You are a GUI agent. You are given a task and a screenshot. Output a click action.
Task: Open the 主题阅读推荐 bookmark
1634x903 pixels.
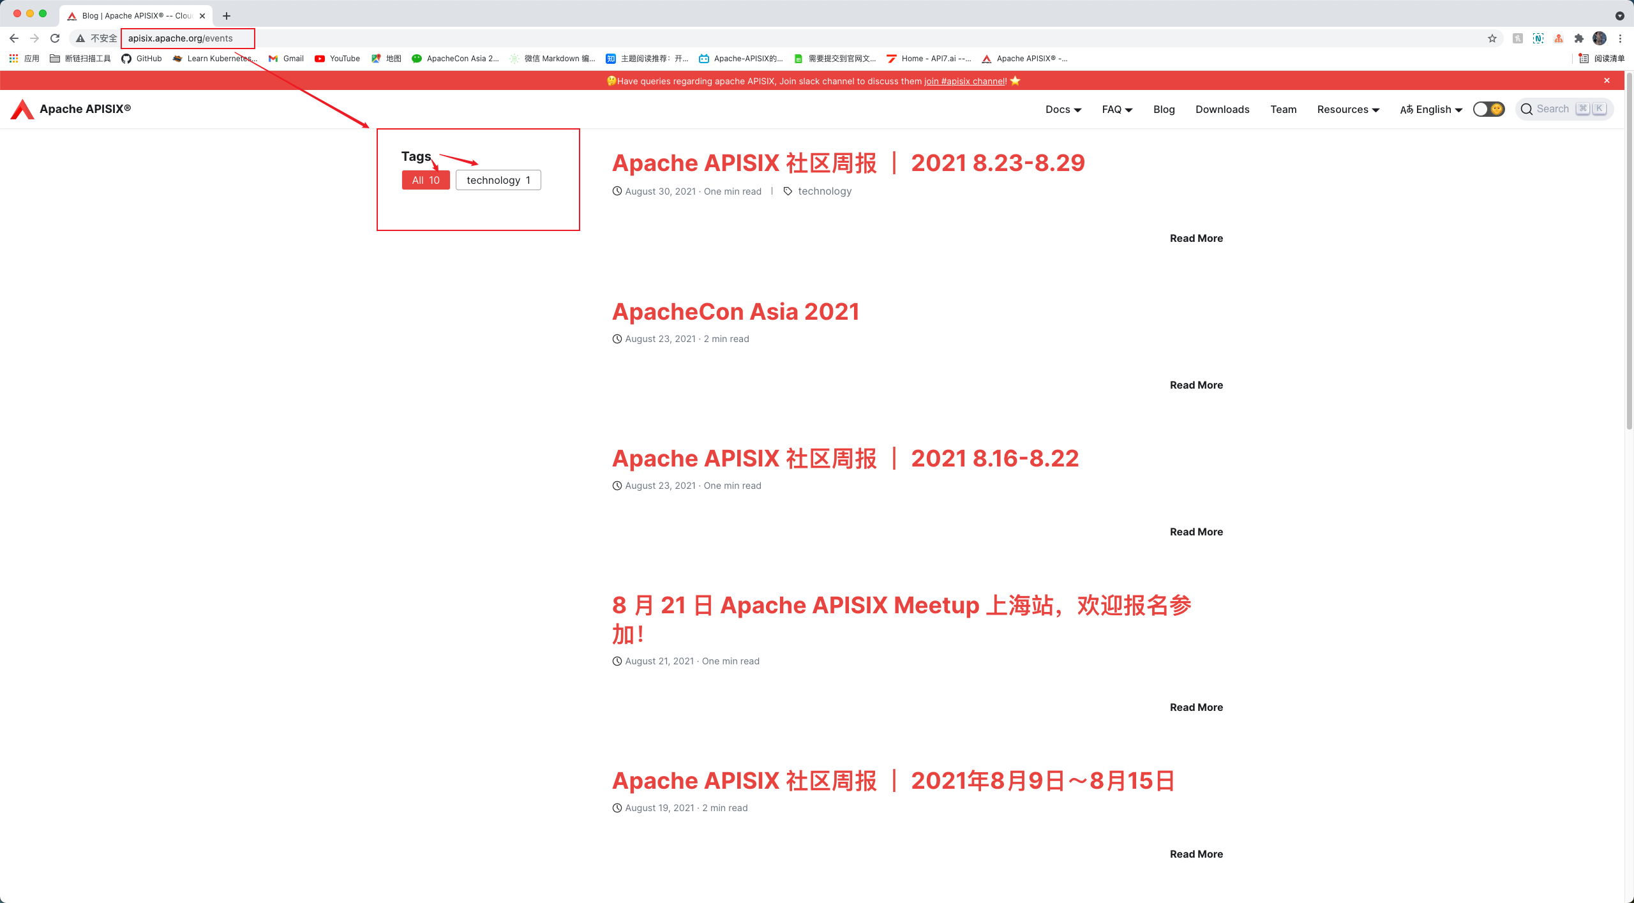(647, 58)
